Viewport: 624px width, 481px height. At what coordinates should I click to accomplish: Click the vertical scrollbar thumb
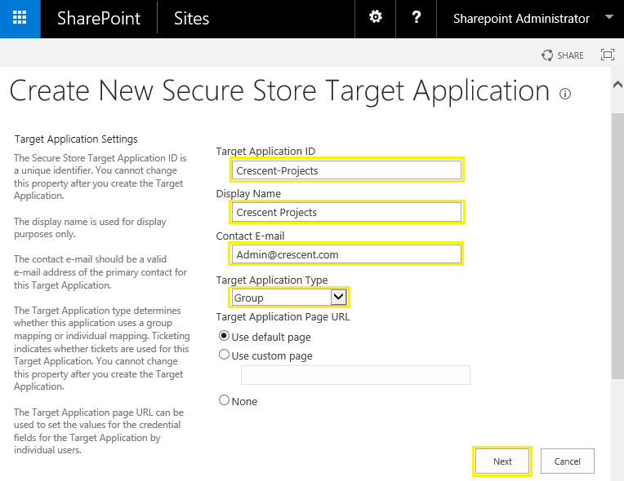[617, 245]
